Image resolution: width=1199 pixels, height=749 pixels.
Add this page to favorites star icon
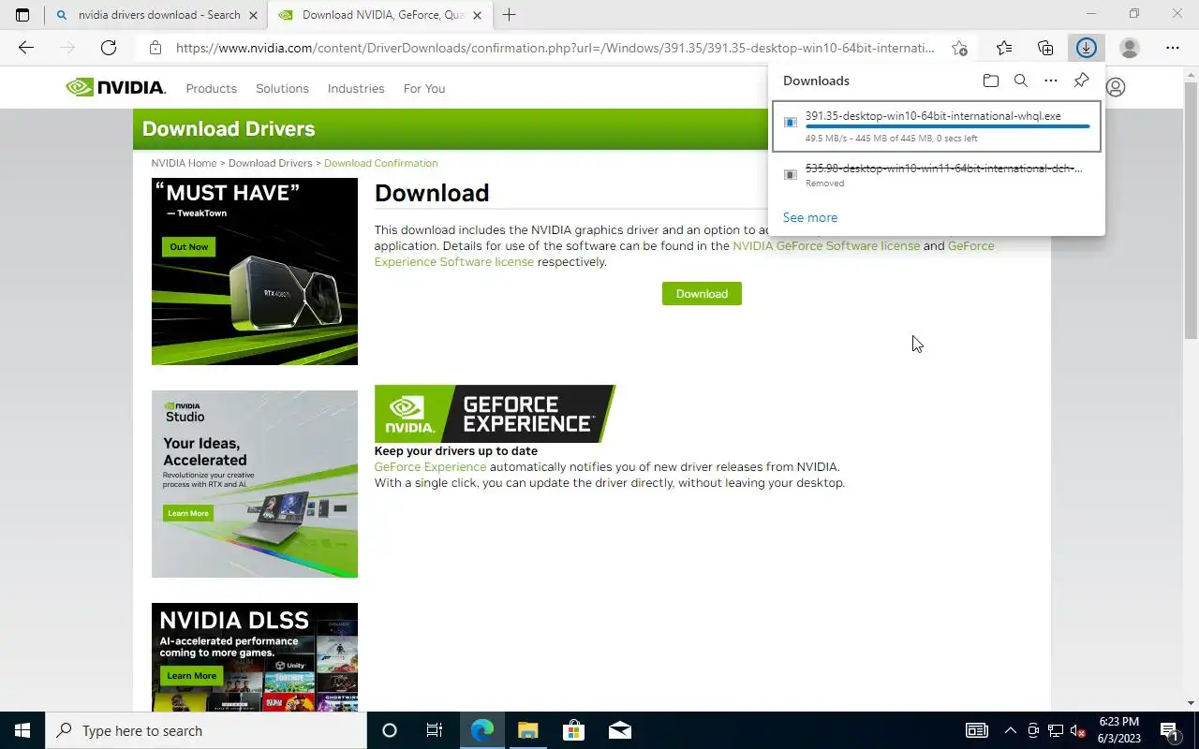coord(959,48)
